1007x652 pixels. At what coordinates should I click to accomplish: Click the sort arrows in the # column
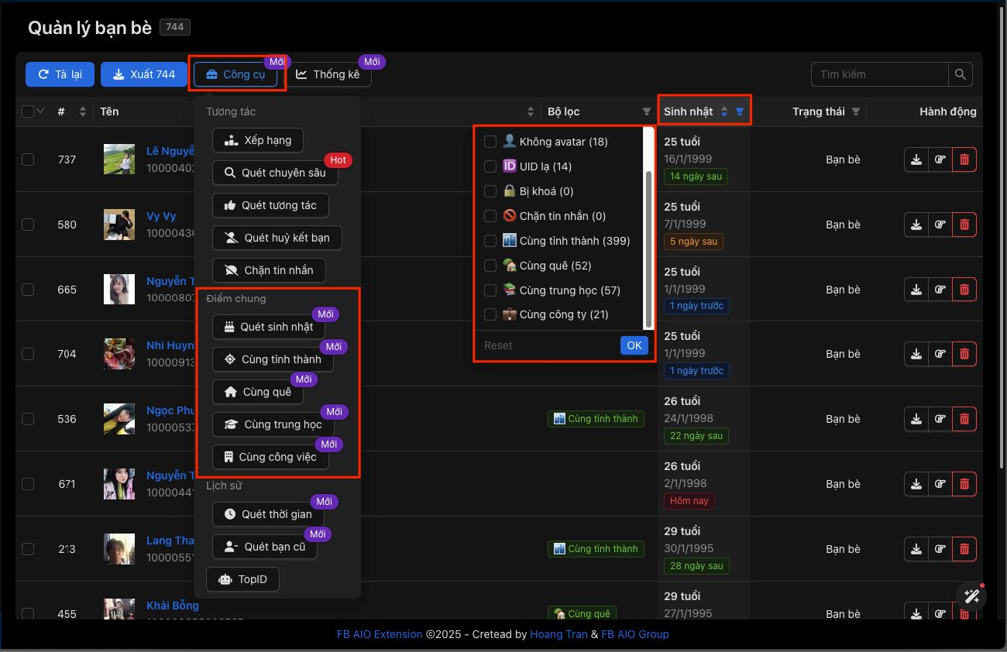tap(83, 112)
